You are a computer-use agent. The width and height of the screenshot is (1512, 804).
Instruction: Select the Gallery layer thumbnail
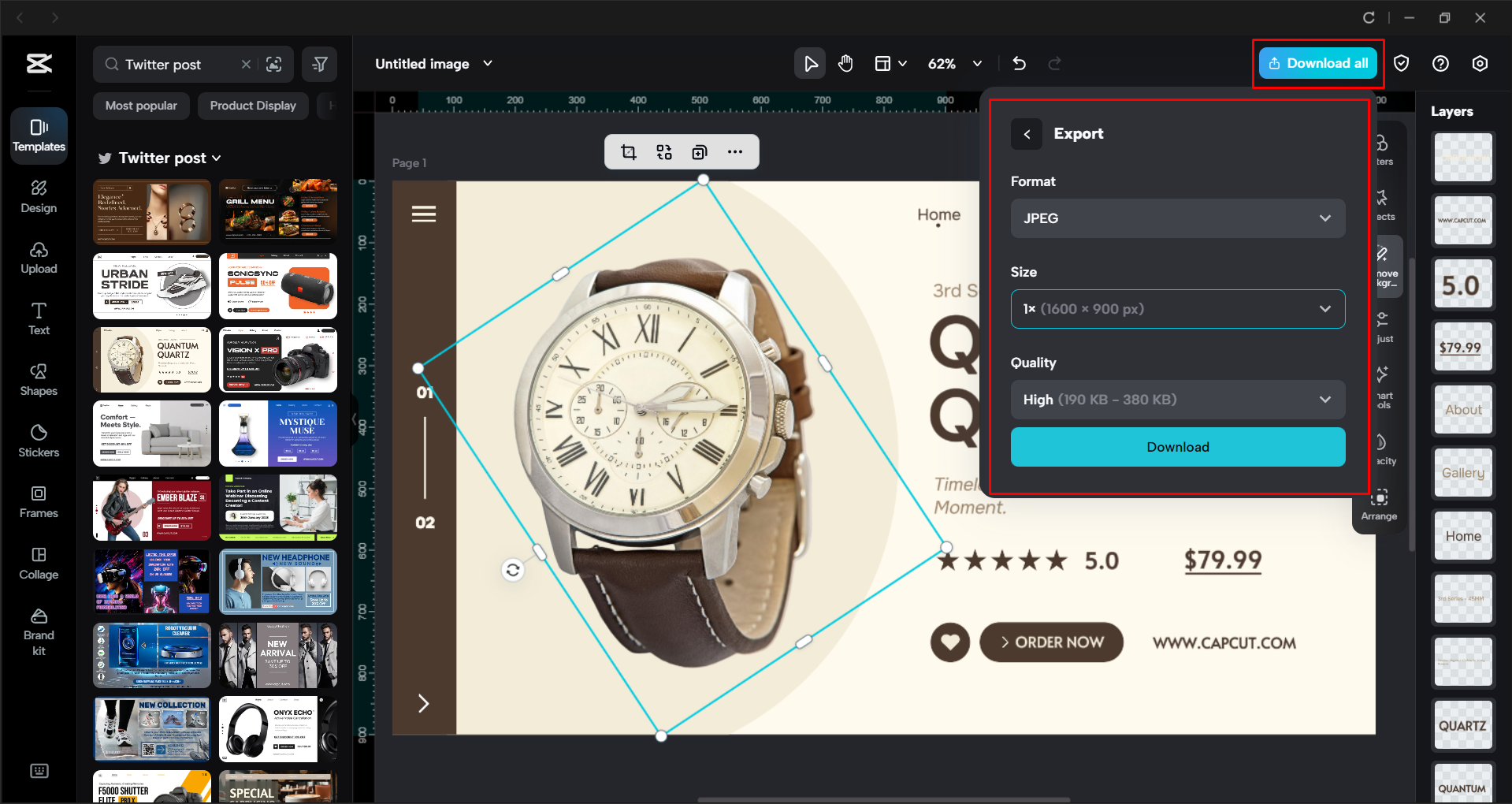tap(1463, 473)
